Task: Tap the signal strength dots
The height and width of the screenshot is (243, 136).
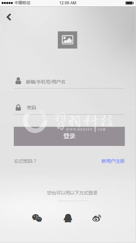Action: [x=7, y=3]
